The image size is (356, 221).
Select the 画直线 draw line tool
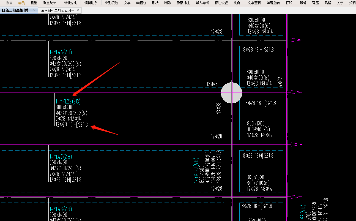click(x=141, y=3)
